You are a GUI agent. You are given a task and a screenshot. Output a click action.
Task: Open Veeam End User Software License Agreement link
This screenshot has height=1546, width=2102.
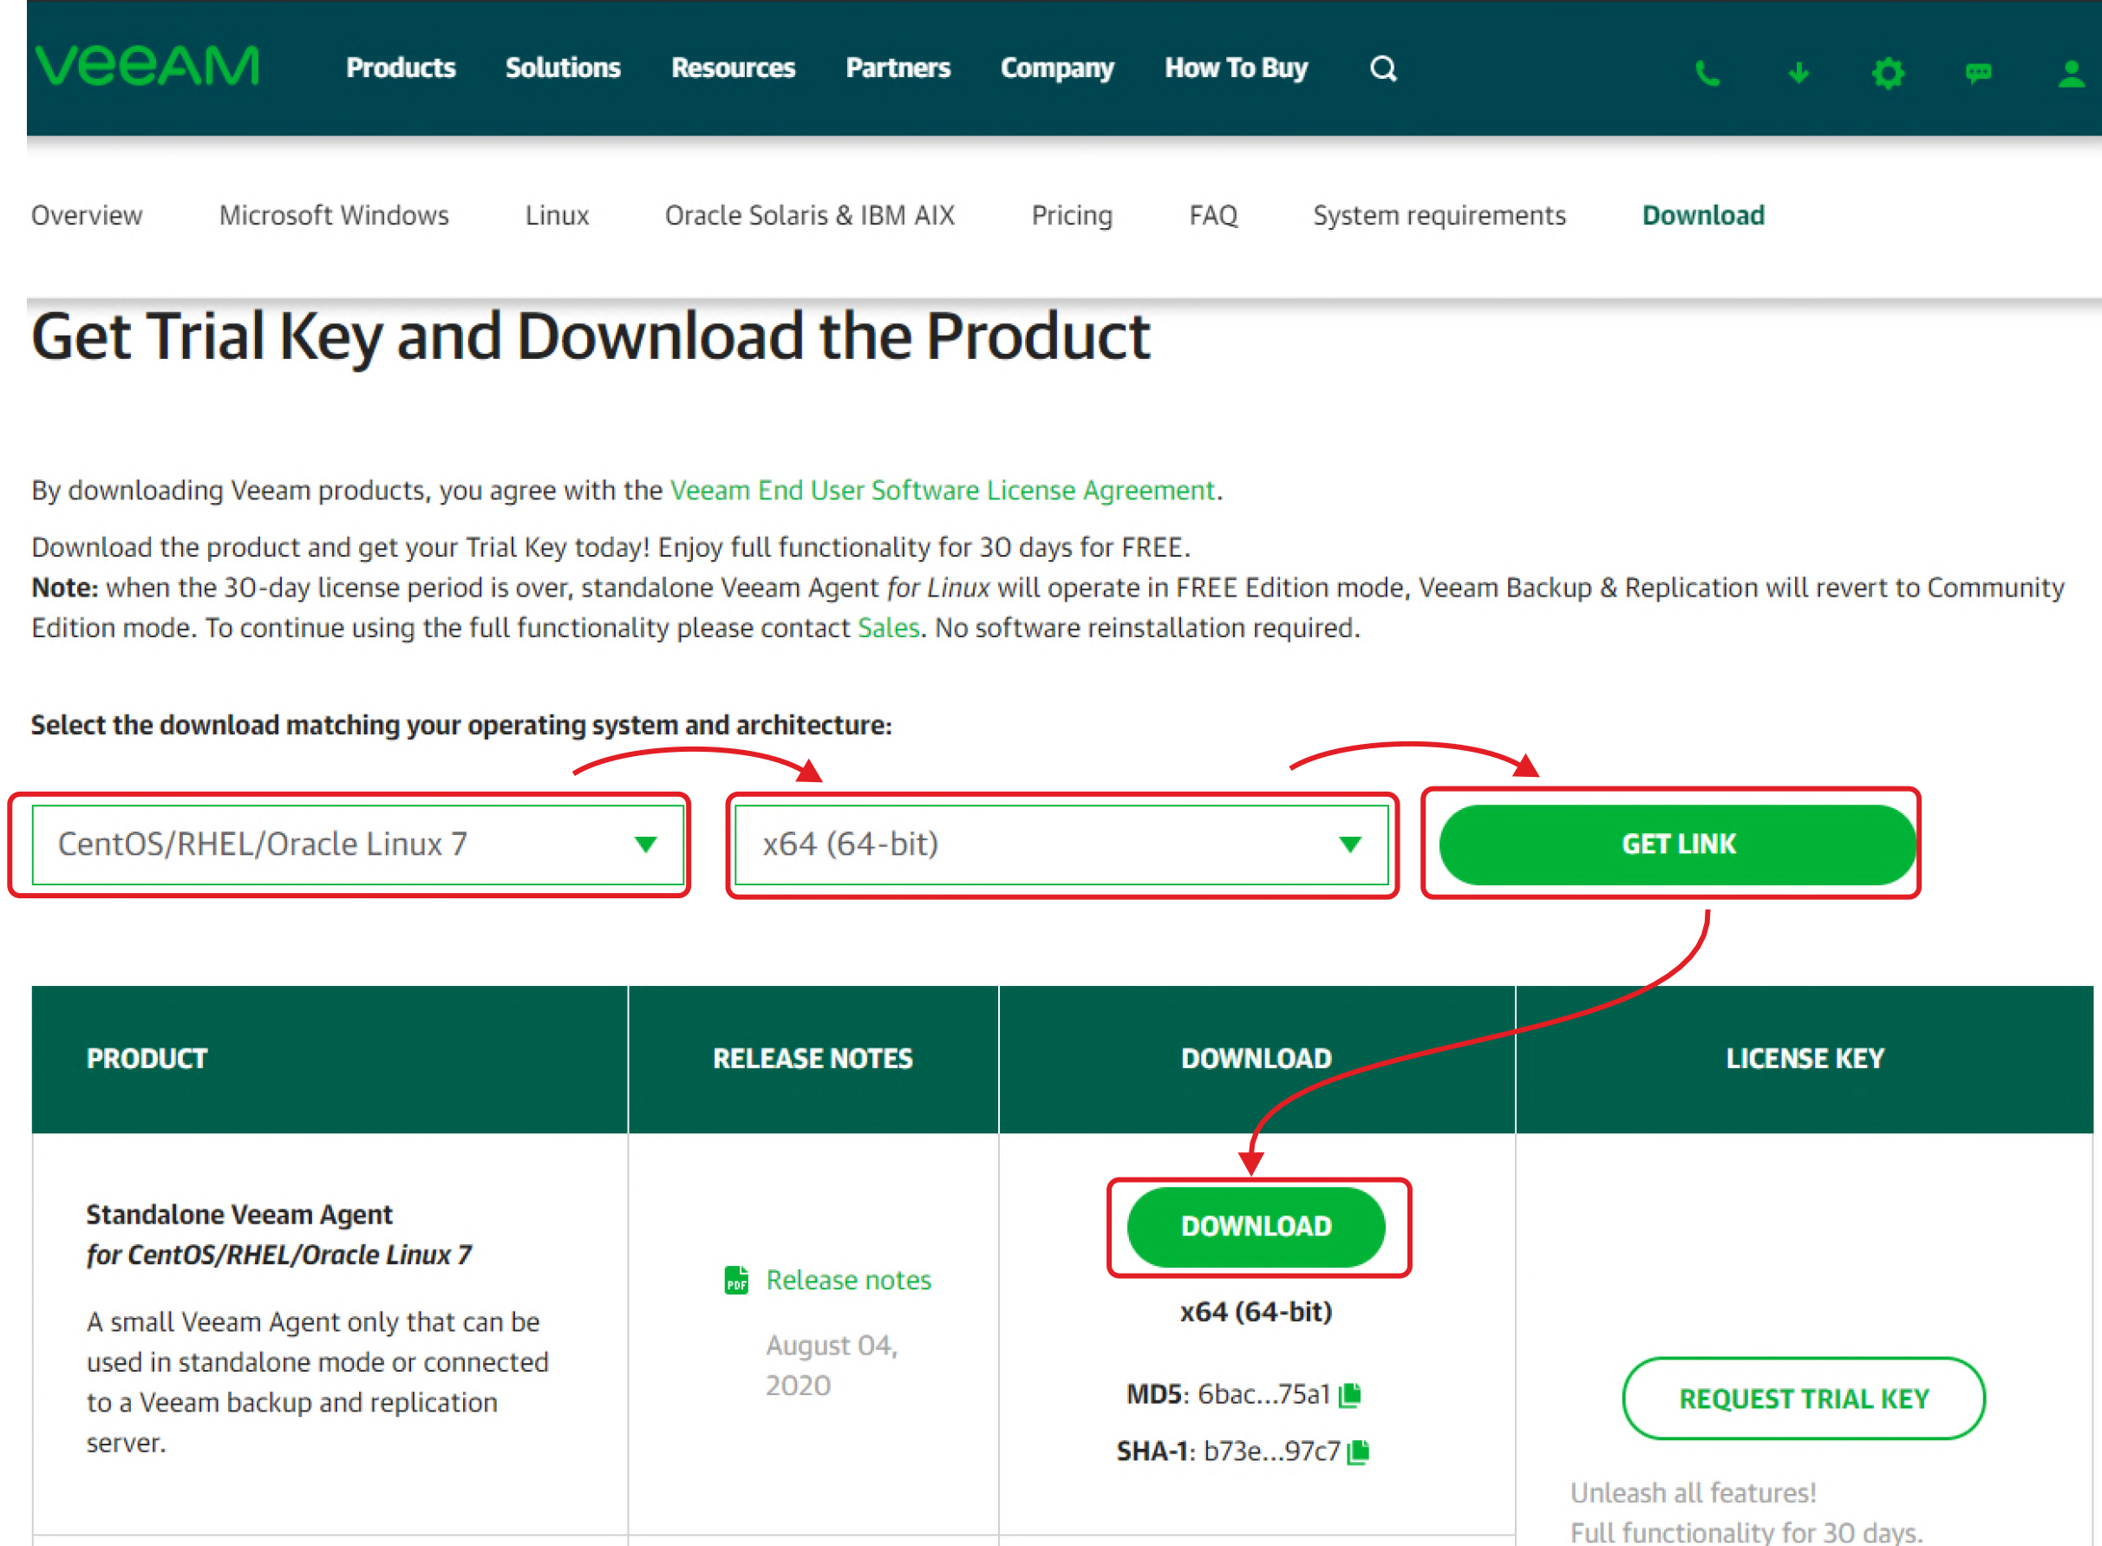click(942, 491)
